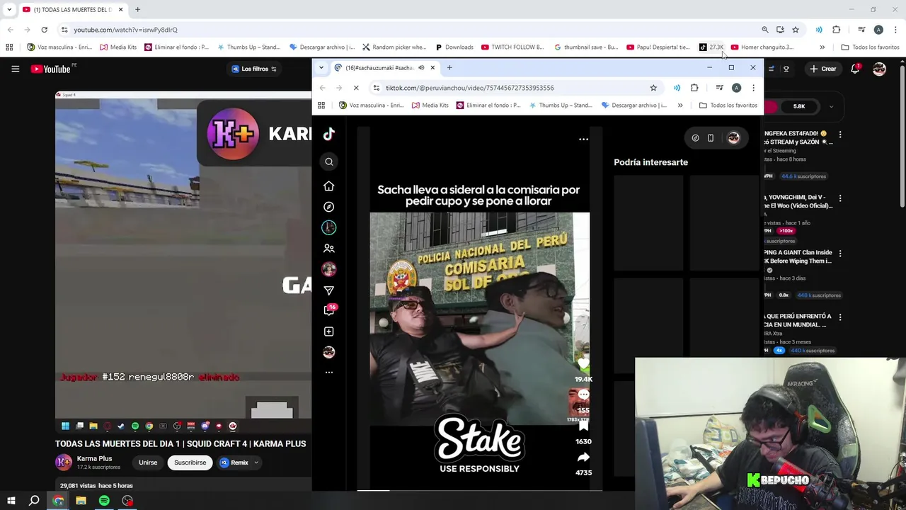Image resolution: width=906 pixels, height=510 pixels.
Task: Open YouTube notifications bell
Action: tap(855, 69)
